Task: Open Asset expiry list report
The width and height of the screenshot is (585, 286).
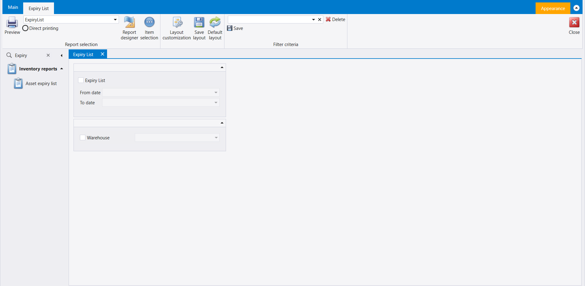Action: click(x=41, y=83)
